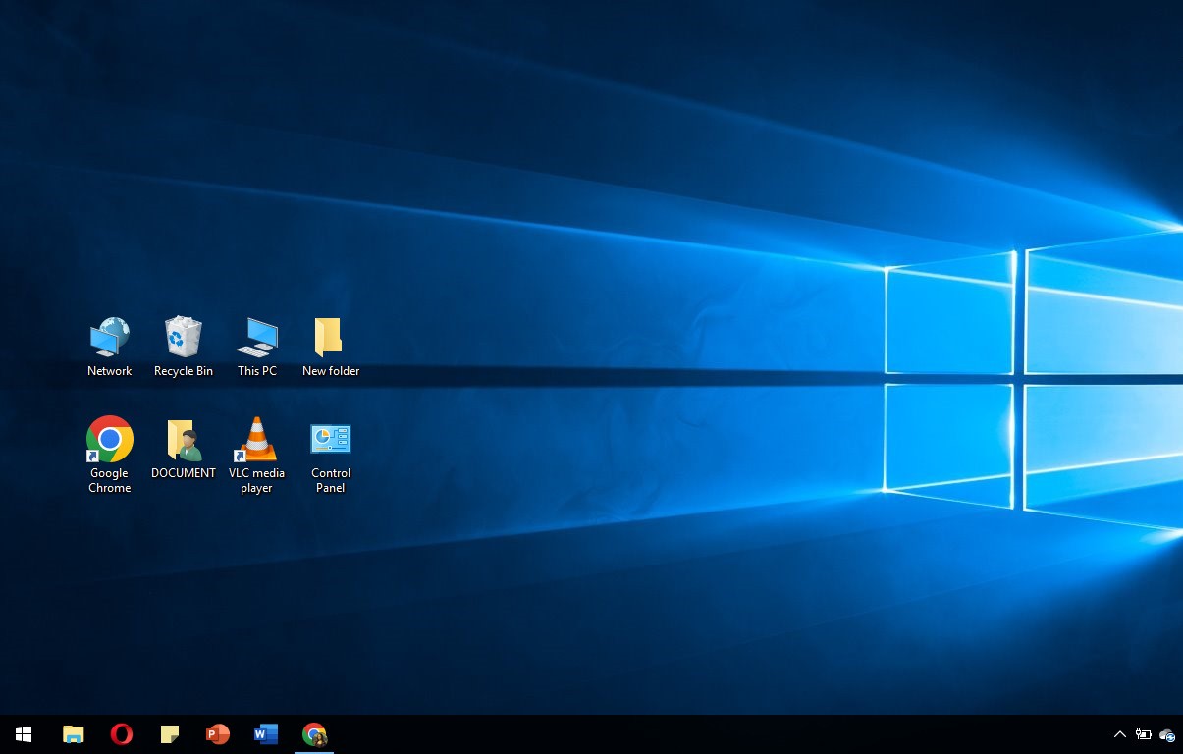Viewport: 1183px width, 754px height.
Task: Launch PowerPoint from the taskbar
Action: 217,734
